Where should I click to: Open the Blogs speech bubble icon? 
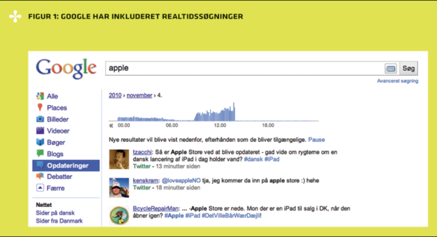point(40,153)
